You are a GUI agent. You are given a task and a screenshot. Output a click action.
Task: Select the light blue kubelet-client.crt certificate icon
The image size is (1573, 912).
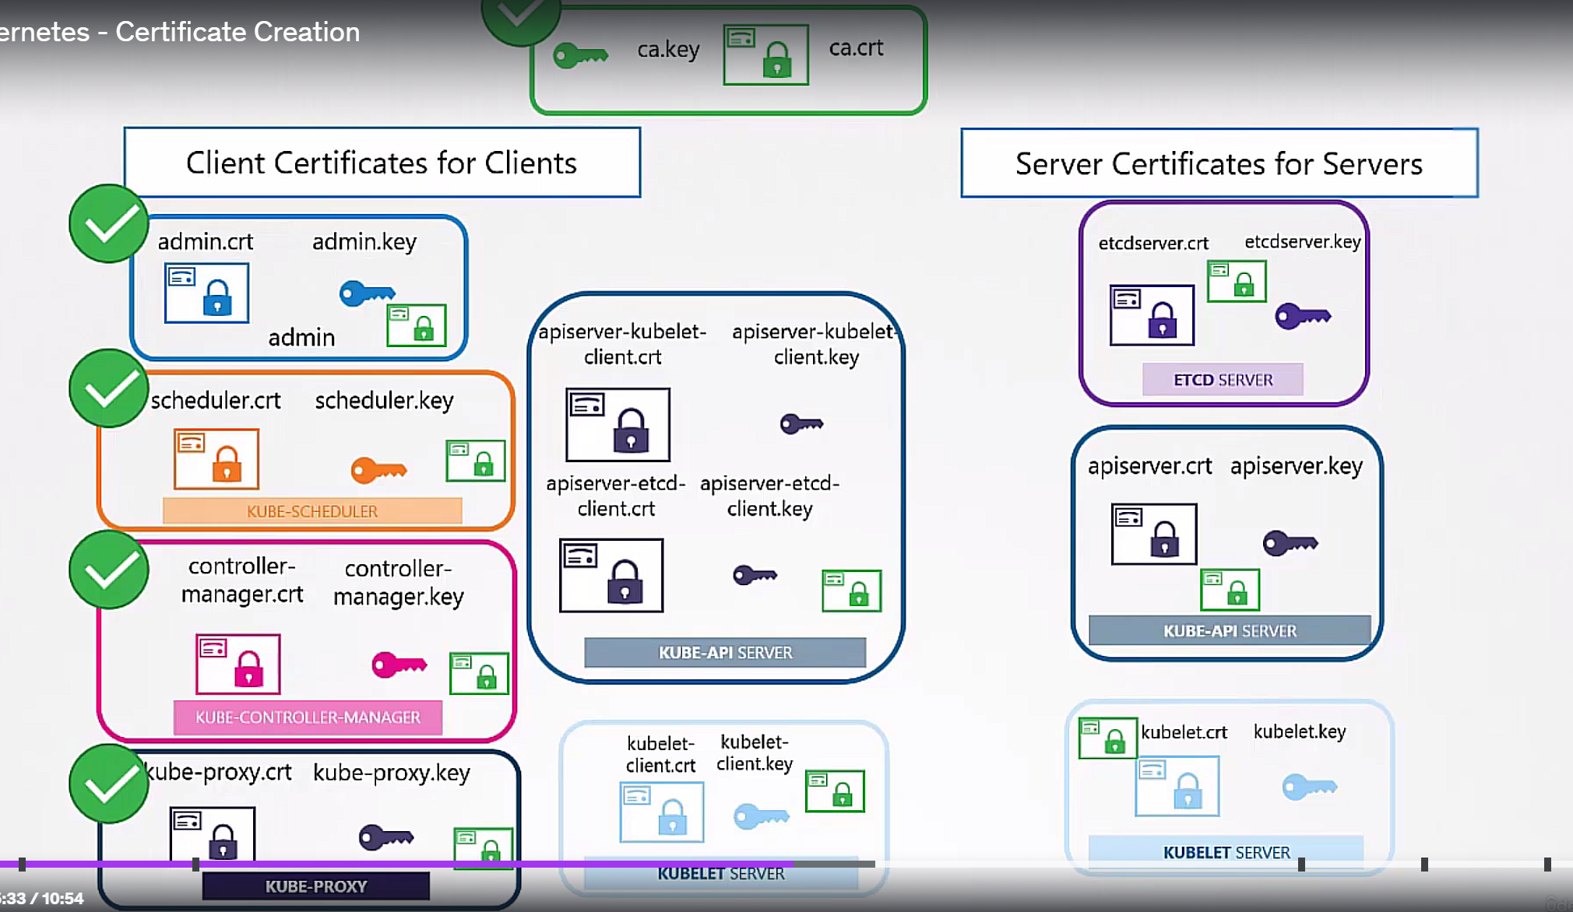point(662,812)
